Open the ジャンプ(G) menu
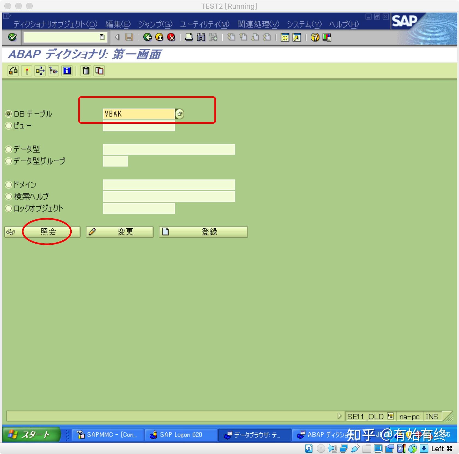The width and height of the screenshot is (459, 454). [155, 24]
